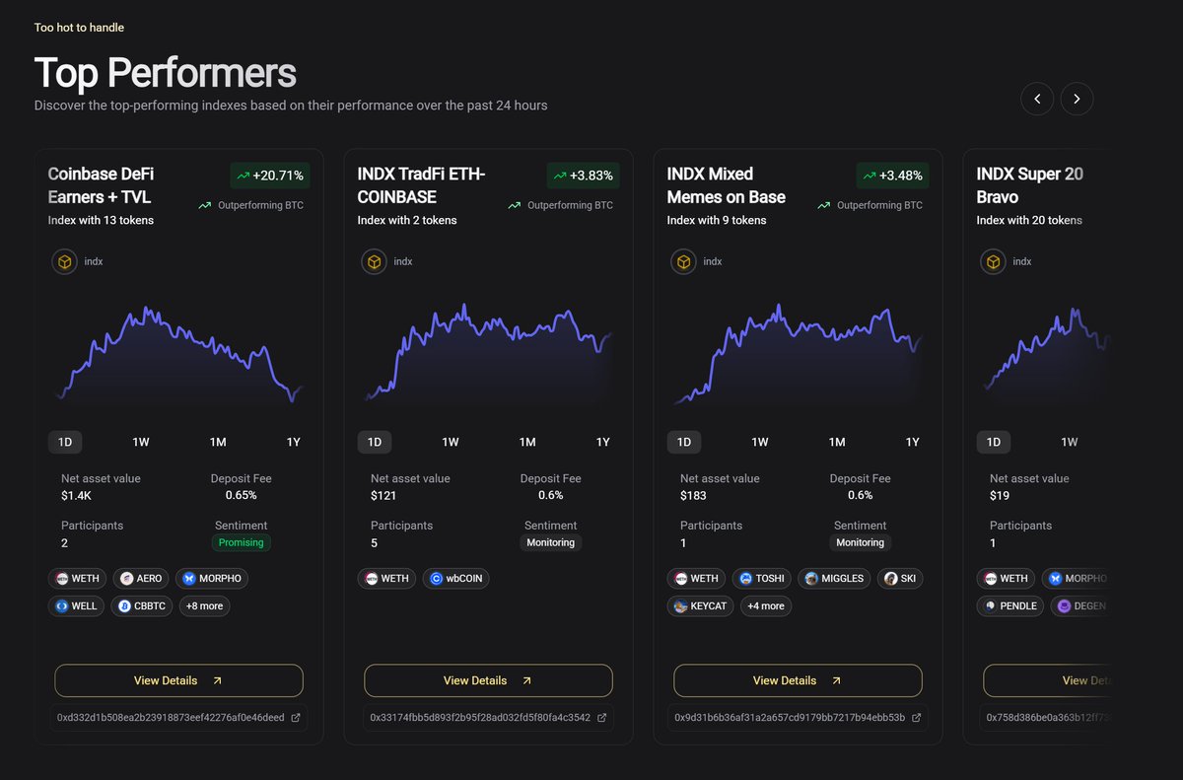1183x780 pixels.
Task: Click WETH token chip on Coinbase DeFi card
Action: click(x=78, y=578)
